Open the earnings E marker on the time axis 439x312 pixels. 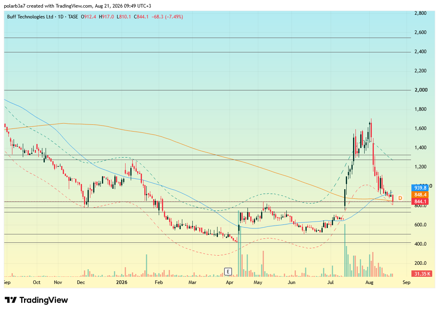228,271
